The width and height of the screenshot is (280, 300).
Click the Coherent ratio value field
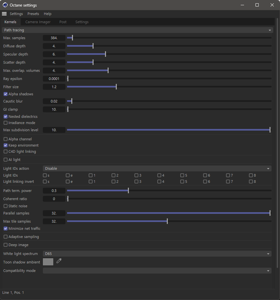54,199
